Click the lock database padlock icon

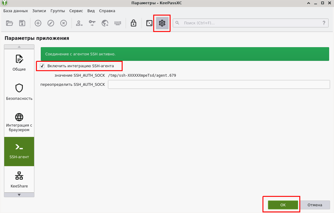pos(133,23)
